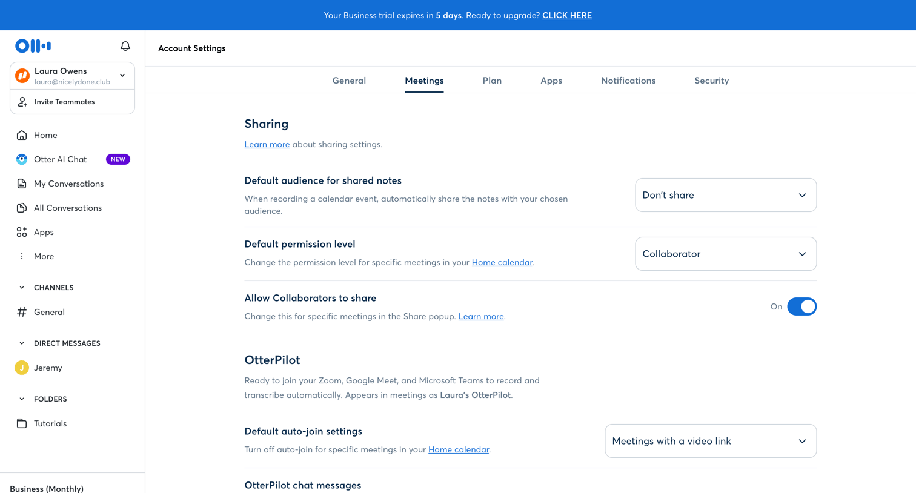This screenshot has width=916, height=493.
Task: Open the Default permission level dropdown
Action: pyautogui.click(x=726, y=254)
